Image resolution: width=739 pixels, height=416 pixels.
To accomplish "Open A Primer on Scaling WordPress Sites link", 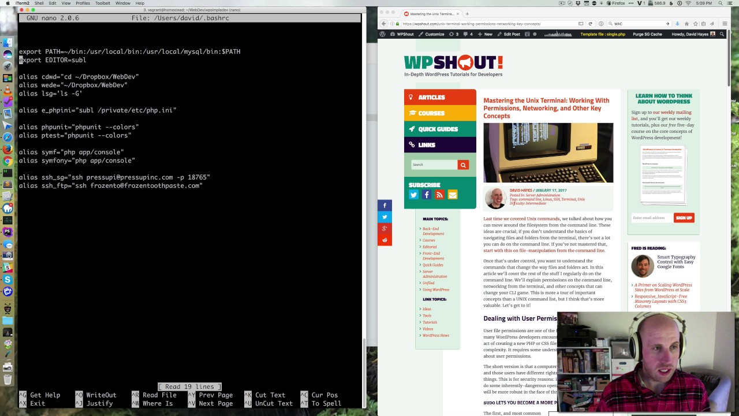I will 663,287.
